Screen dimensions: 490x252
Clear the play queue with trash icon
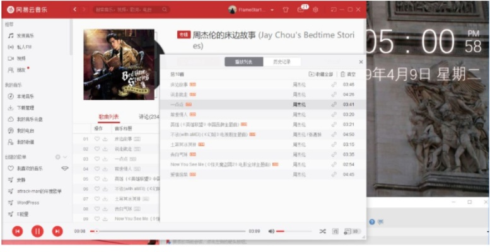[348, 74]
